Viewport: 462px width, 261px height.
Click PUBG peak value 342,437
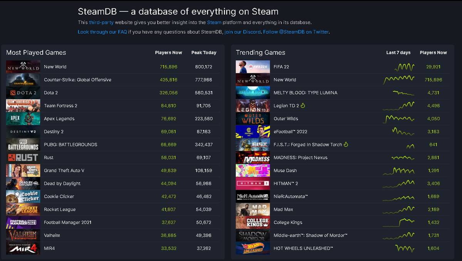(x=204, y=145)
